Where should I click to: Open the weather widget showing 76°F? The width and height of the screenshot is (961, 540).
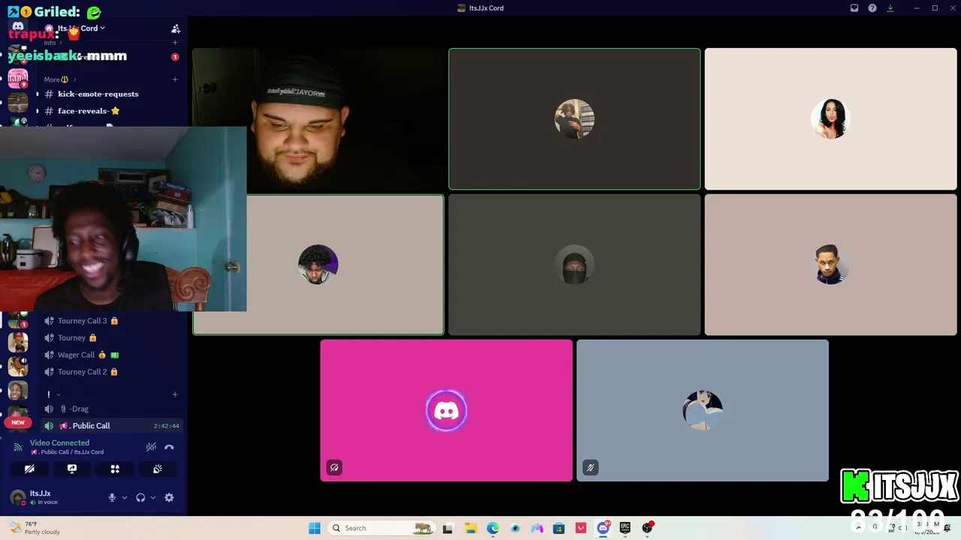tap(35, 528)
